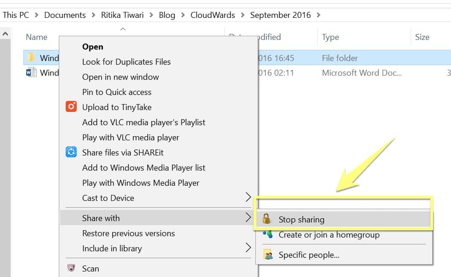Sort files by the Type column header
451x277 pixels.
330,37
